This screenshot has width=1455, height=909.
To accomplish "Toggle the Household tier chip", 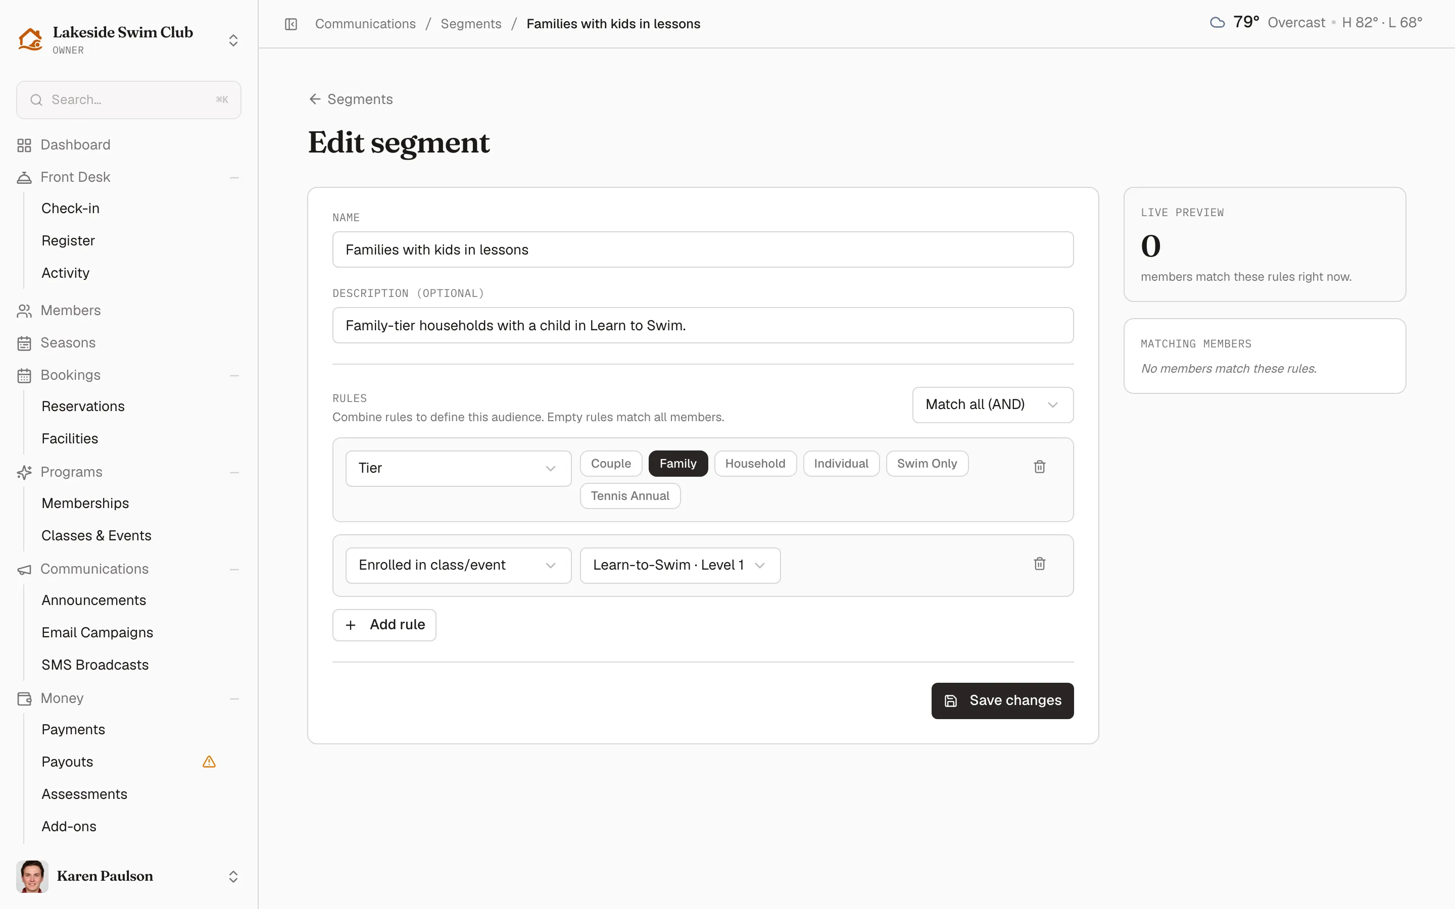I will (x=755, y=464).
